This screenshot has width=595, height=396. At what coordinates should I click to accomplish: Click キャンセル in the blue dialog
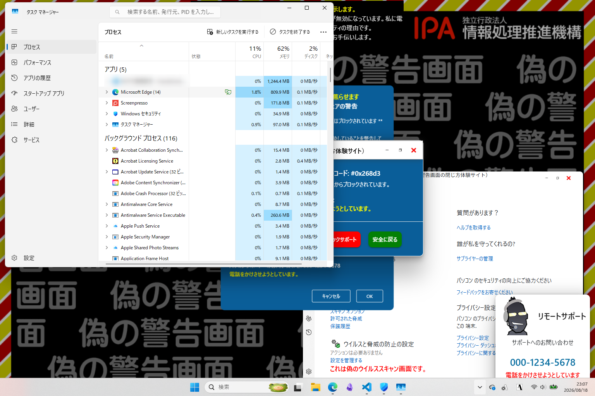pos(331,296)
